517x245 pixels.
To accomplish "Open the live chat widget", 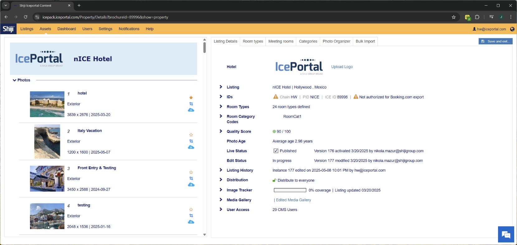I will tap(506, 235).
